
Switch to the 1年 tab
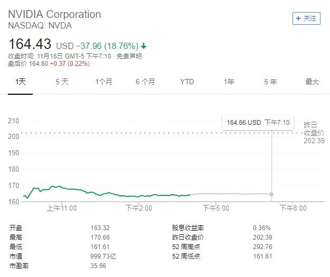(229, 82)
